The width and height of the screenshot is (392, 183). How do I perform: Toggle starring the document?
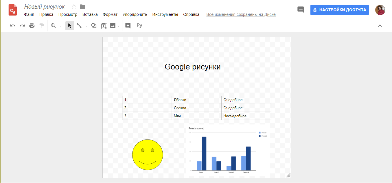click(x=74, y=6)
